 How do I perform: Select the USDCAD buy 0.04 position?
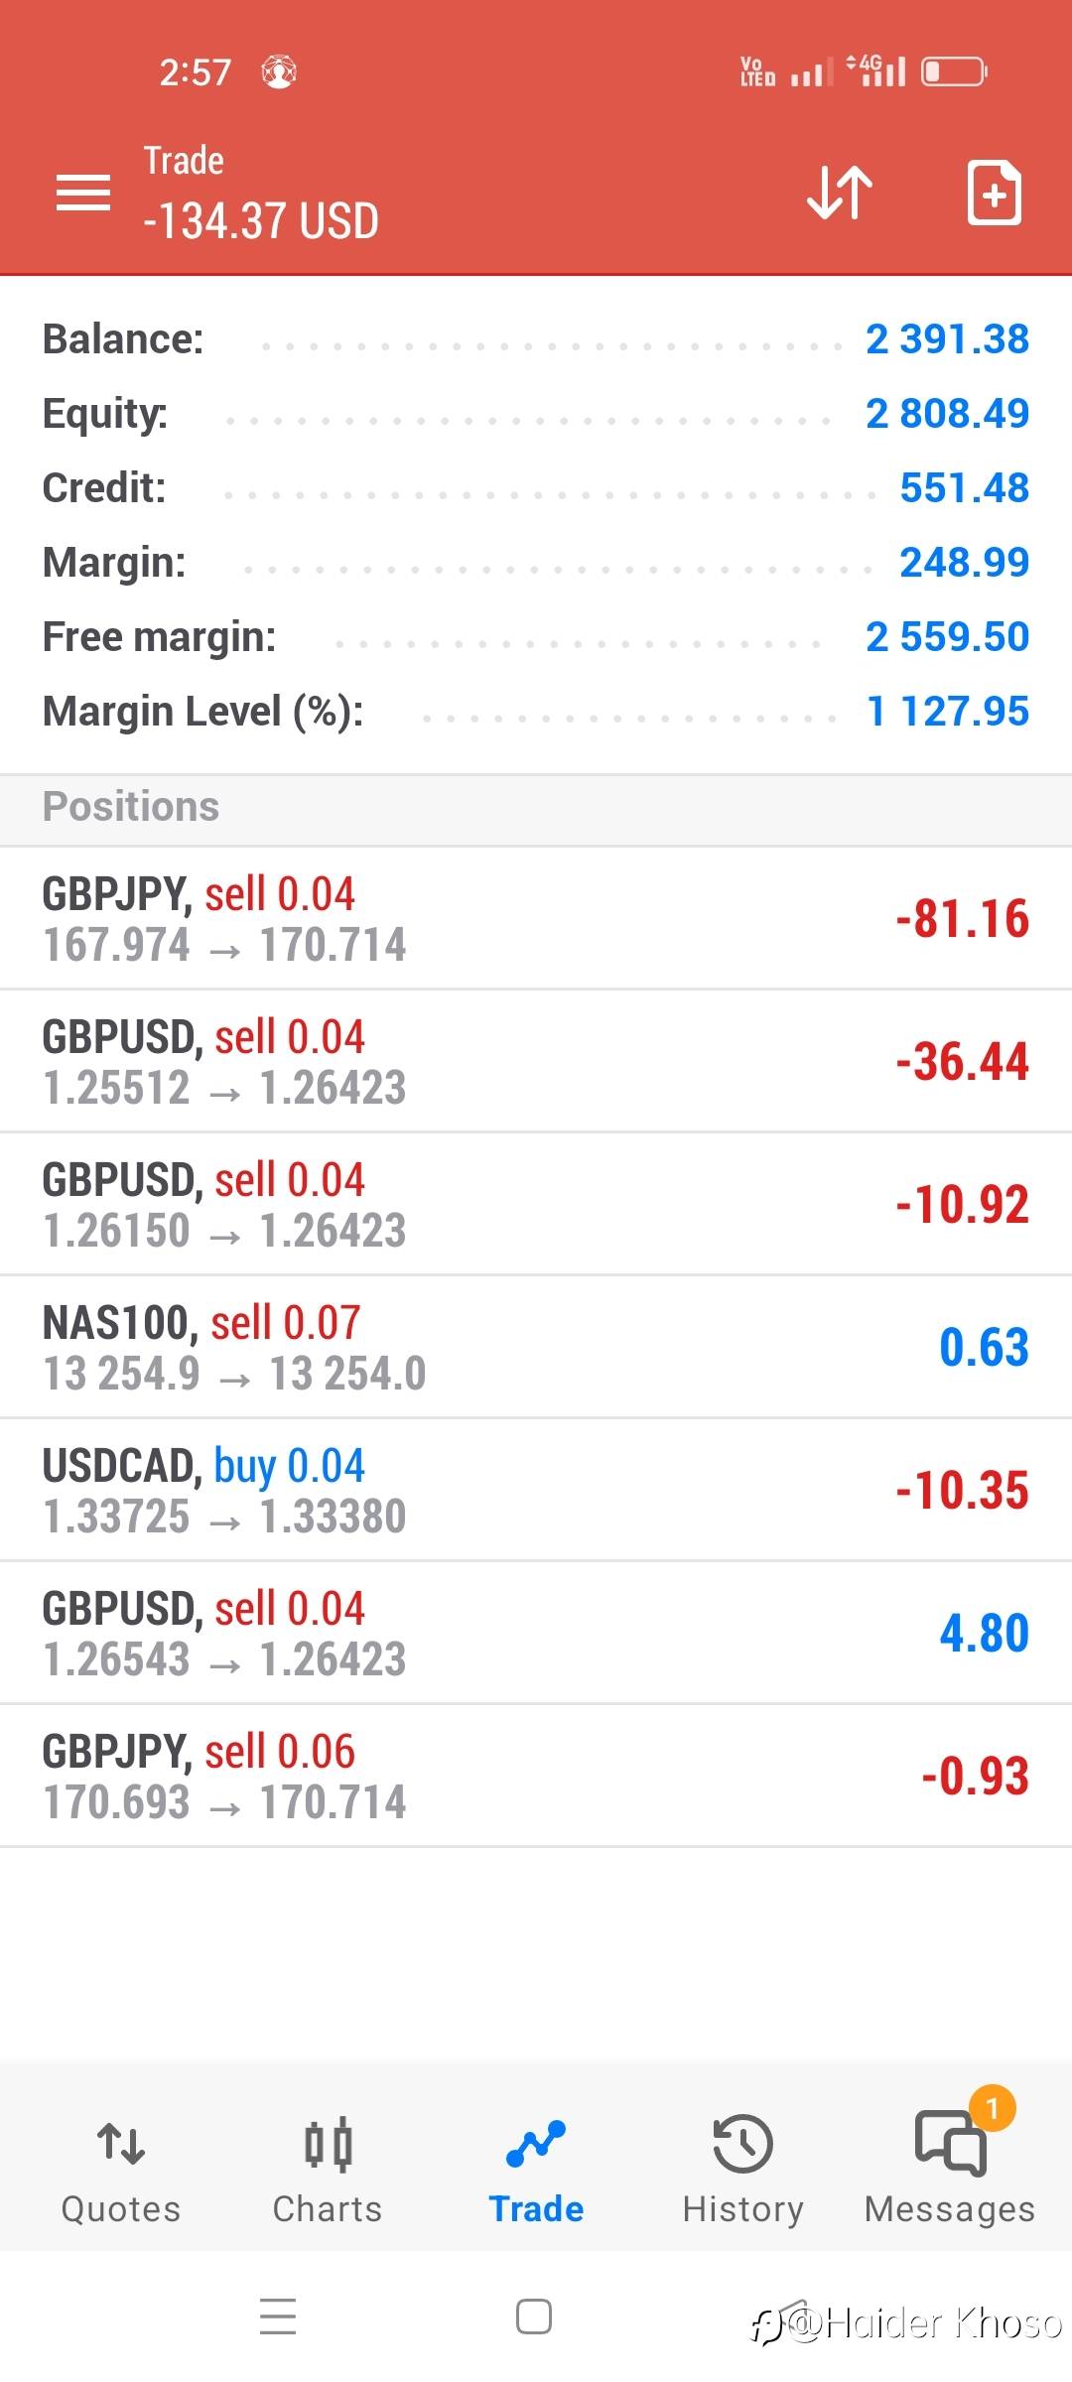[536, 1490]
